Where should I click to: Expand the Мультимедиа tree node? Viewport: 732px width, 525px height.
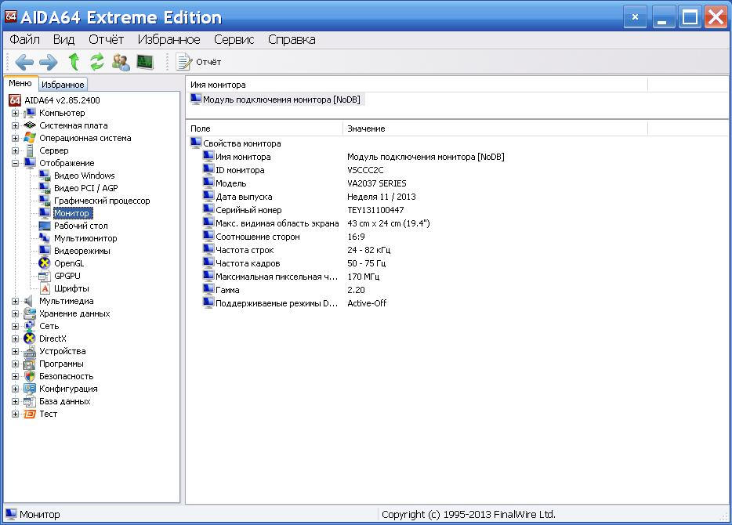(15, 302)
